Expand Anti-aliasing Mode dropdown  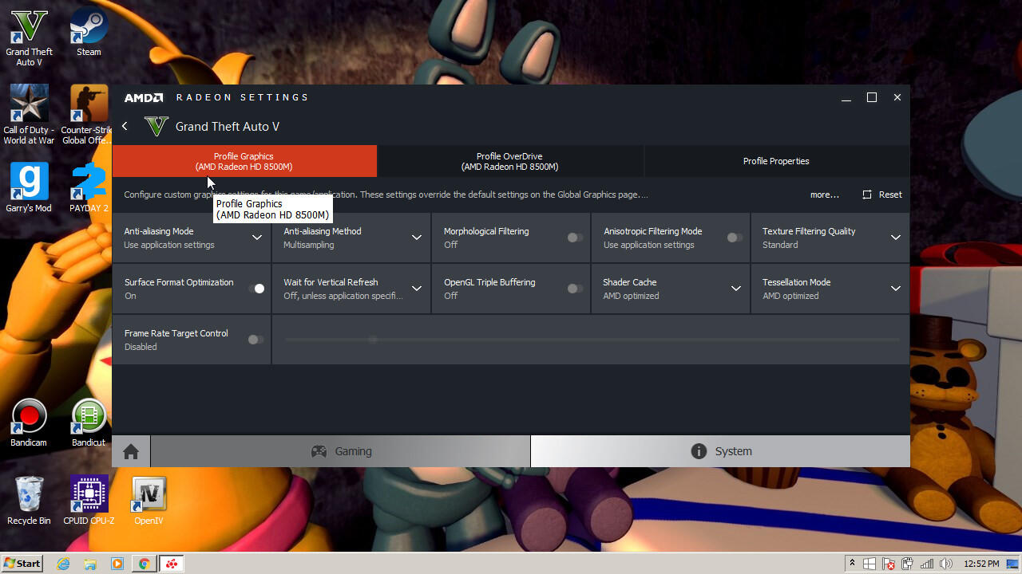coord(257,238)
